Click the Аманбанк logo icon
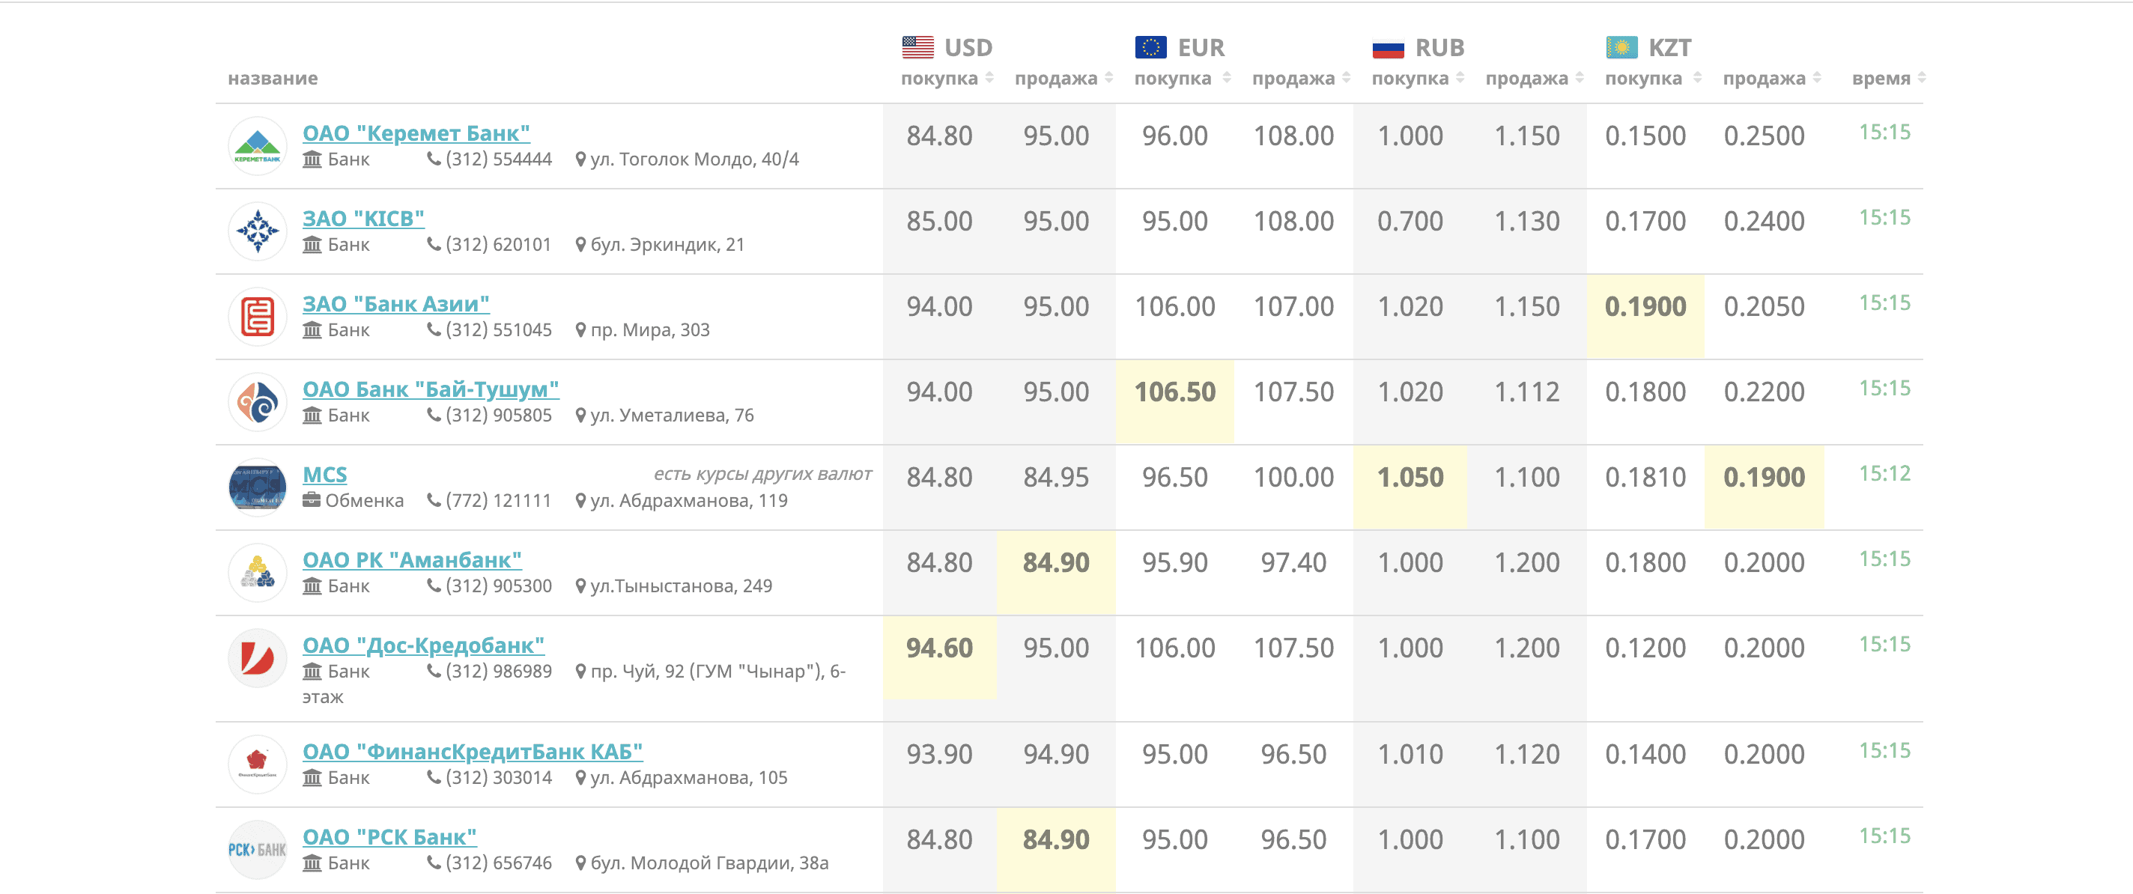Image resolution: width=2133 pixels, height=894 pixels. (258, 573)
